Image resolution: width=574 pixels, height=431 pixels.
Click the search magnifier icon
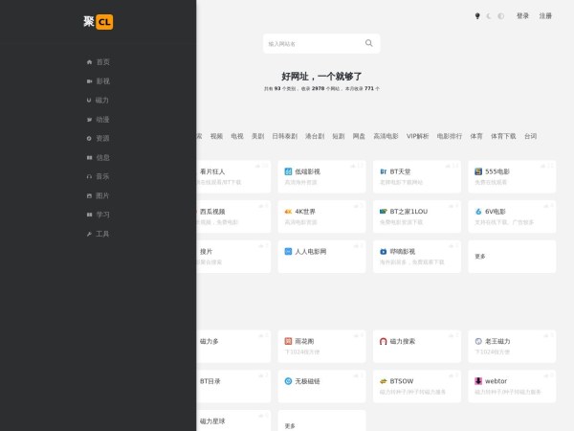pos(369,43)
